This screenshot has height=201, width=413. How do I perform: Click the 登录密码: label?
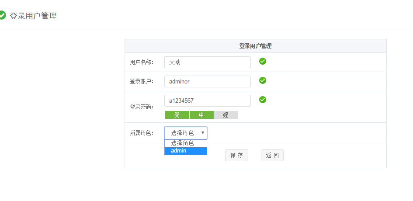142,107
